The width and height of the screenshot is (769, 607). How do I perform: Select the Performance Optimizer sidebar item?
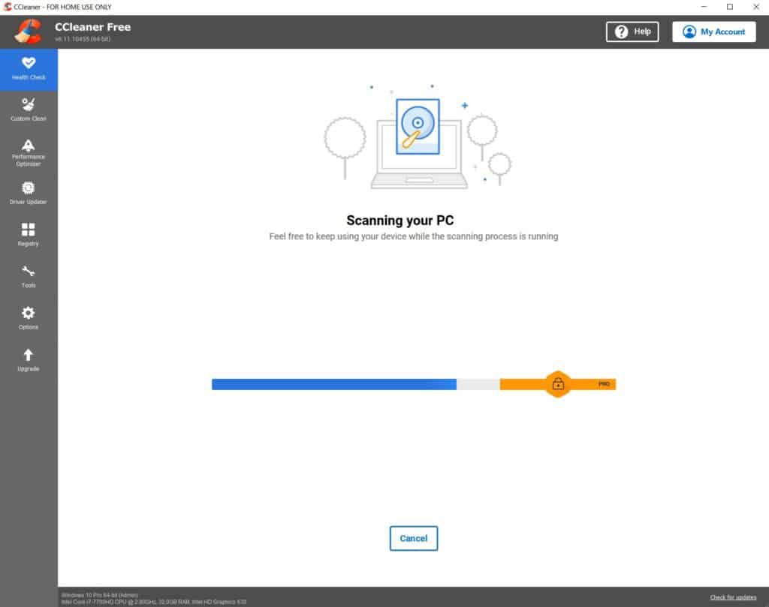(29, 152)
